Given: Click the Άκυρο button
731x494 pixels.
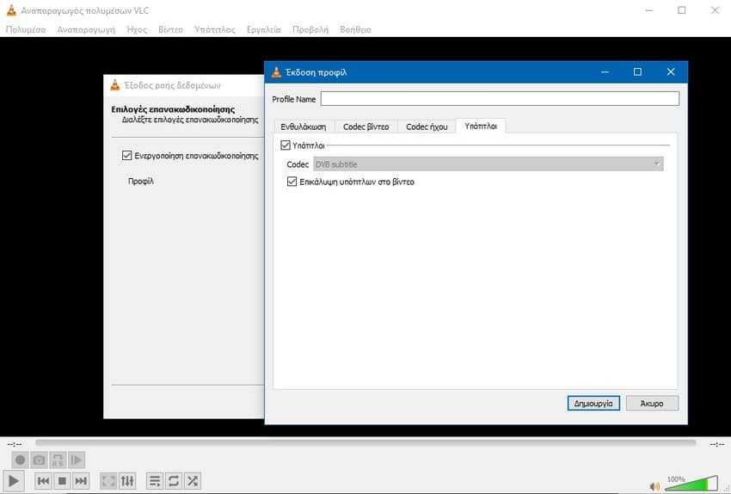Looking at the screenshot, I should (x=652, y=403).
